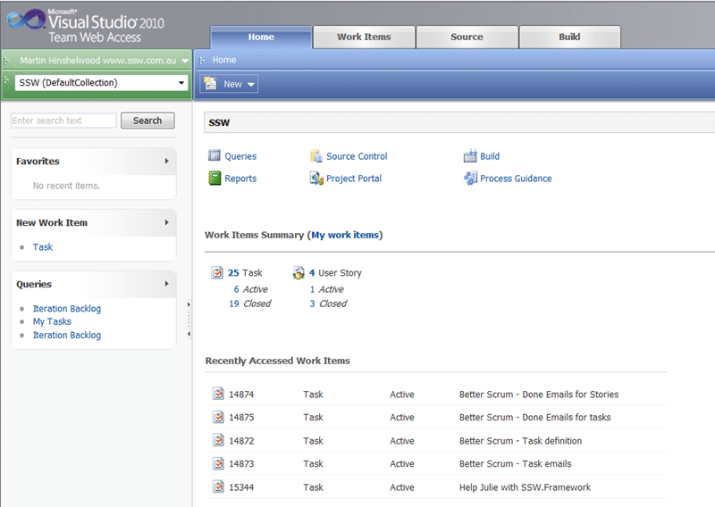Screen dimensions: 715x507
Task: Switch to the Work Items tab
Action: (364, 37)
